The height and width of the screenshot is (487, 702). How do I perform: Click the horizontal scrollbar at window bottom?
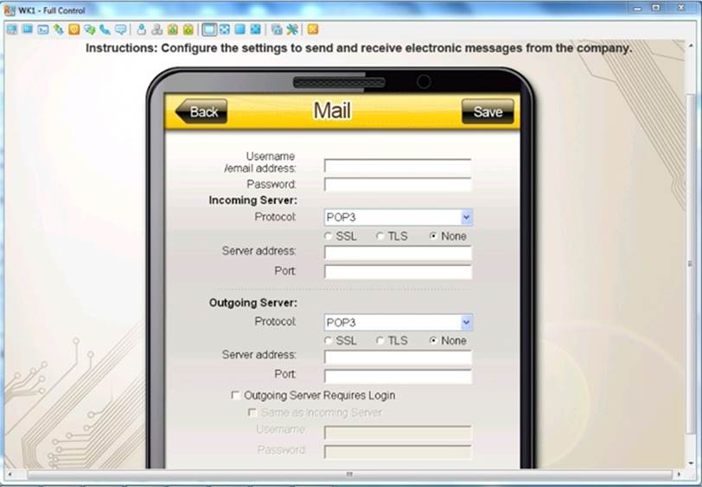tap(350, 474)
